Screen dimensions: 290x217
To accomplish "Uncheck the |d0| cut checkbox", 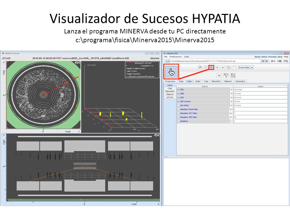I will pos(179,93).
